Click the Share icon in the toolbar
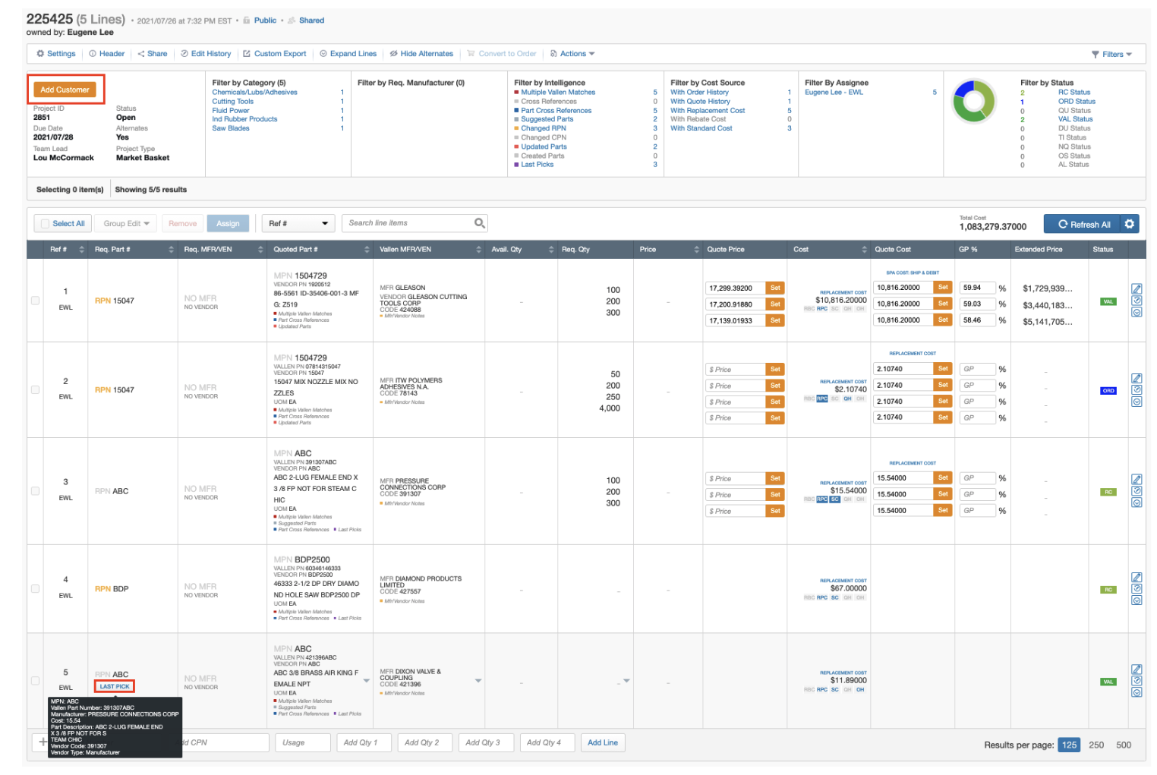Viewport: 1157px width, 775px height. pyautogui.click(x=153, y=53)
